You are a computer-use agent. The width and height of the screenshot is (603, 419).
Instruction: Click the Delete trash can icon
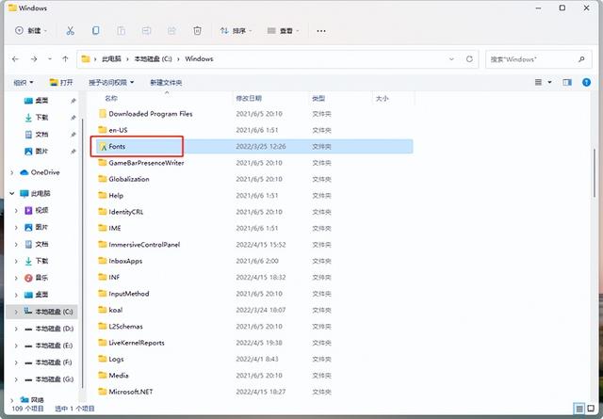[x=197, y=31]
